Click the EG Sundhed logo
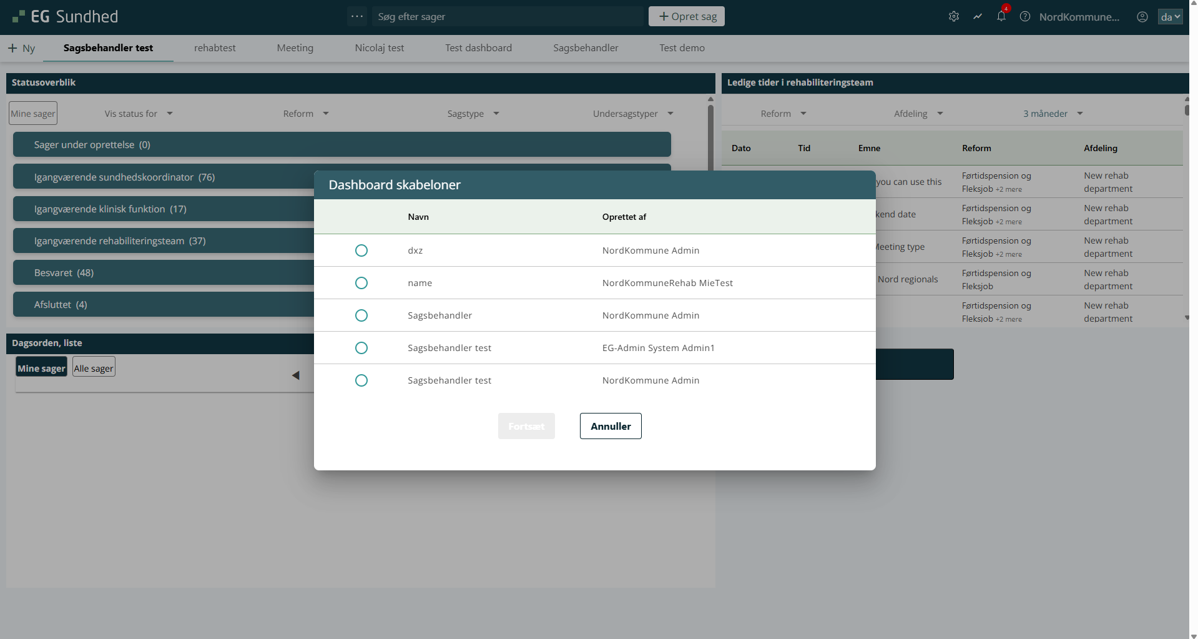The image size is (1198, 639). [66, 17]
